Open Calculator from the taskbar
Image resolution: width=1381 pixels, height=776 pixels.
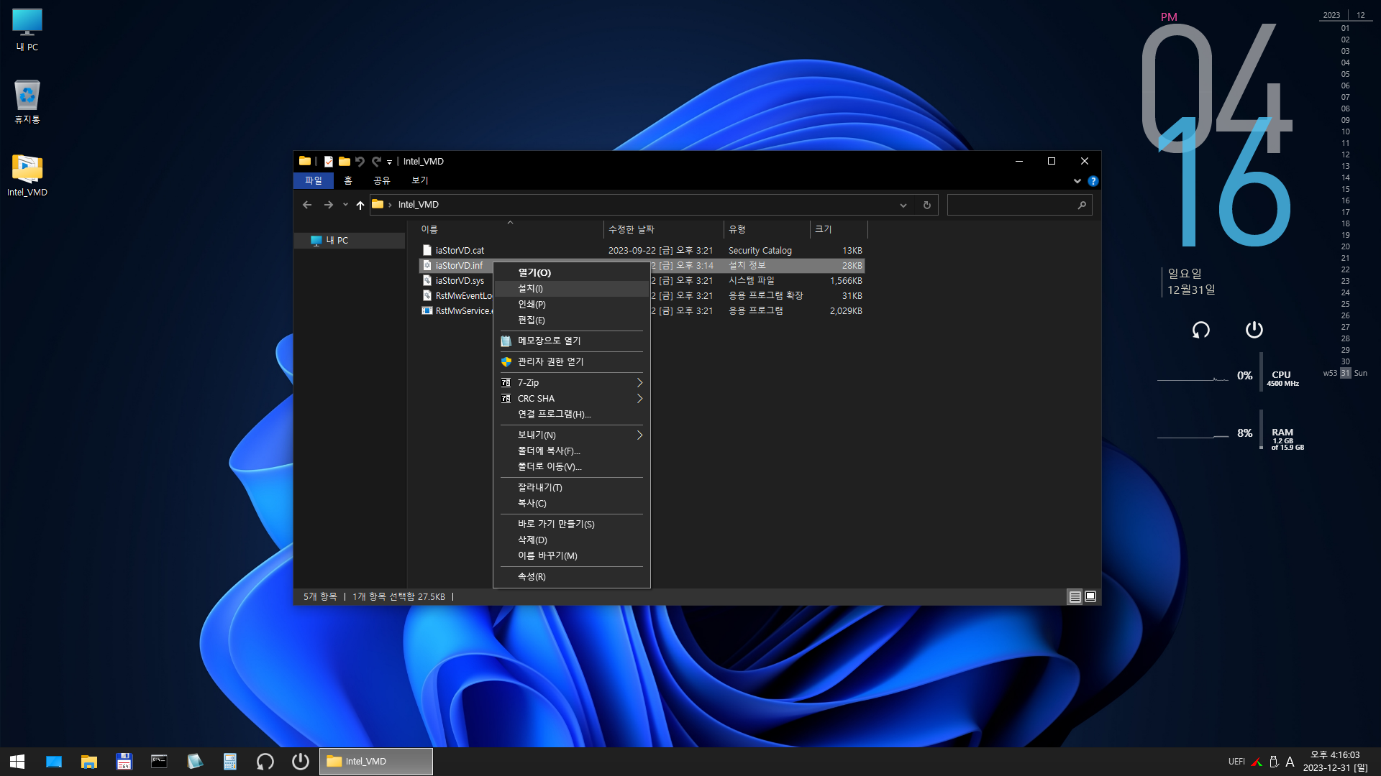[x=229, y=762]
